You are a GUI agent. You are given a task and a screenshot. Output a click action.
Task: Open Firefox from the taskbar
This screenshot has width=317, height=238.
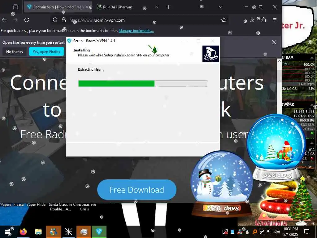point(23,232)
